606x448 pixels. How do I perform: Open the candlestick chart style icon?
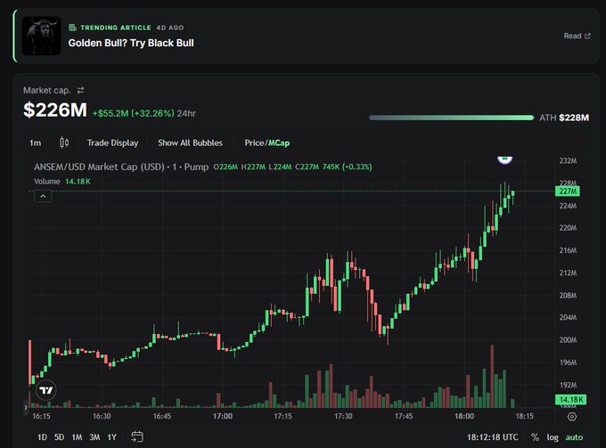pos(64,143)
